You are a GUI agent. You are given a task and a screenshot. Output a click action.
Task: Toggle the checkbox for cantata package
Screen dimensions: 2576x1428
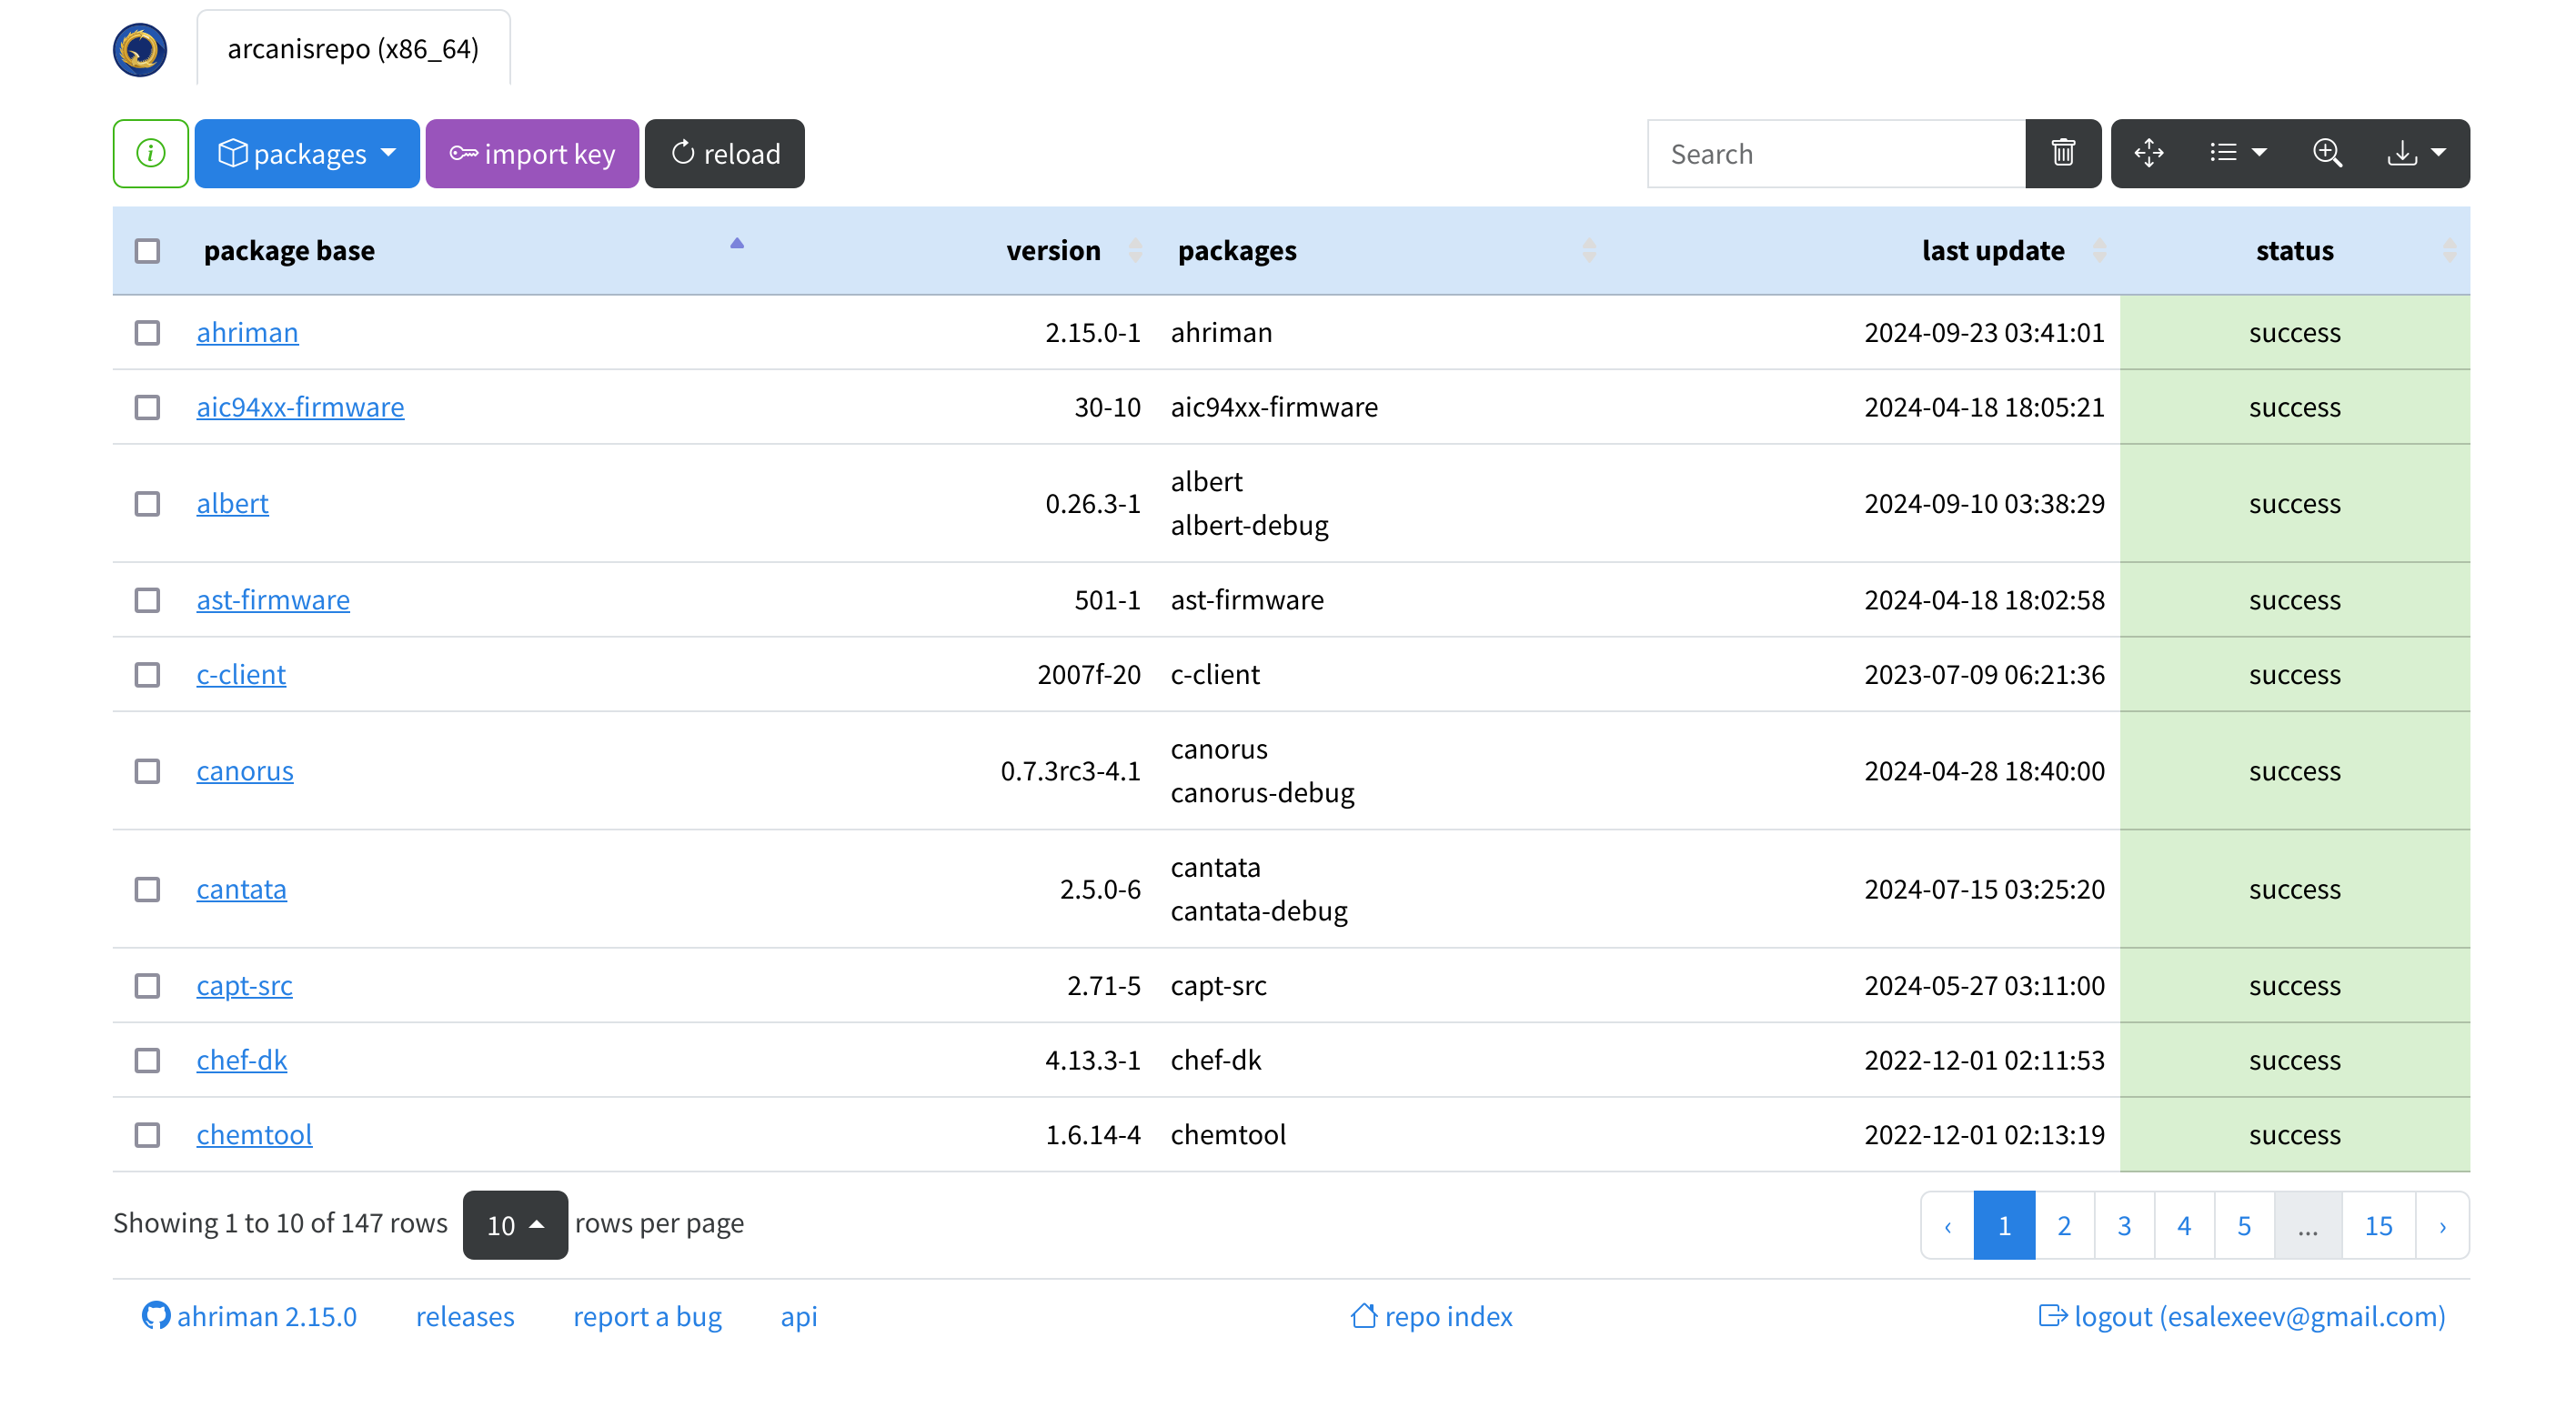click(147, 886)
